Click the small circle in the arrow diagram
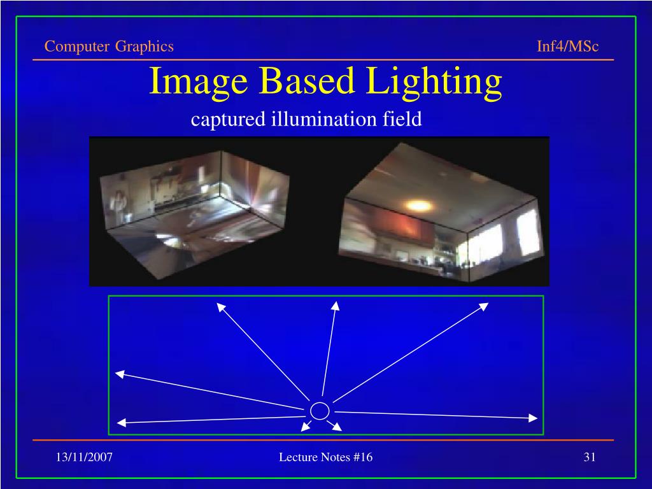The width and height of the screenshot is (652, 489). pyautogui.click(x=320, y=411)
